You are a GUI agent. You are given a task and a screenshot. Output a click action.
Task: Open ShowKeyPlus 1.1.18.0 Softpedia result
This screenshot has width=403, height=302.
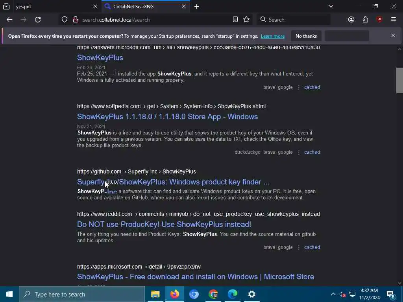click(x=167, y=116)
